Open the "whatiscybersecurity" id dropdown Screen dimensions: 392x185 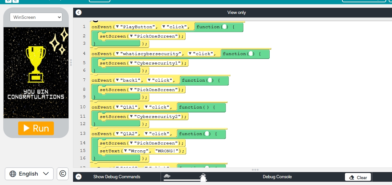(118, 54)
